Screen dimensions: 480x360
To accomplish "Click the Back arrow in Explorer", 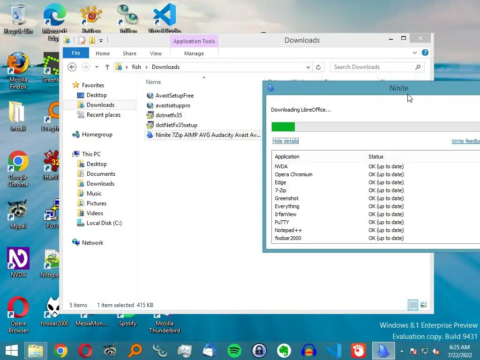I will click(72, 67).
